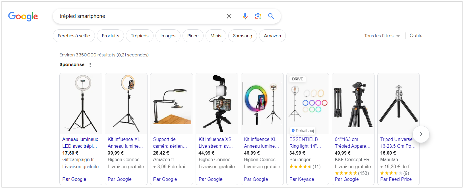The height and width of the screenshot is (189, 464).
Task: Click the Manutan star rating (9)
Action: [394, 173]
